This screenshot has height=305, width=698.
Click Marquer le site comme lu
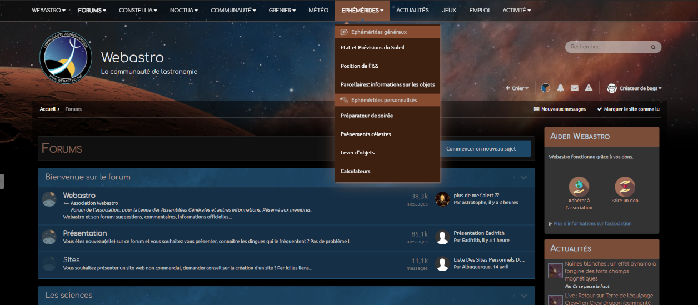[628, 109]
